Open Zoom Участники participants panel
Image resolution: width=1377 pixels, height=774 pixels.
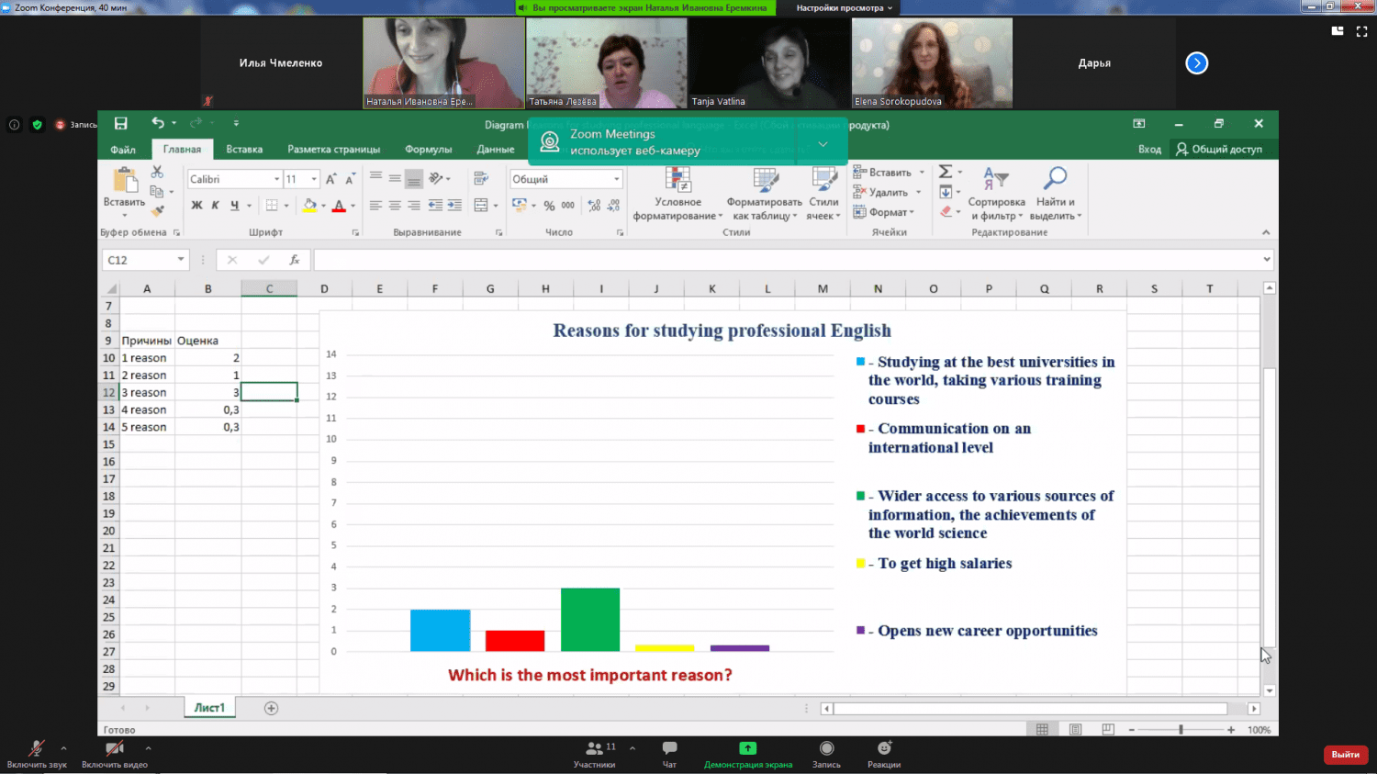(595, 754)
